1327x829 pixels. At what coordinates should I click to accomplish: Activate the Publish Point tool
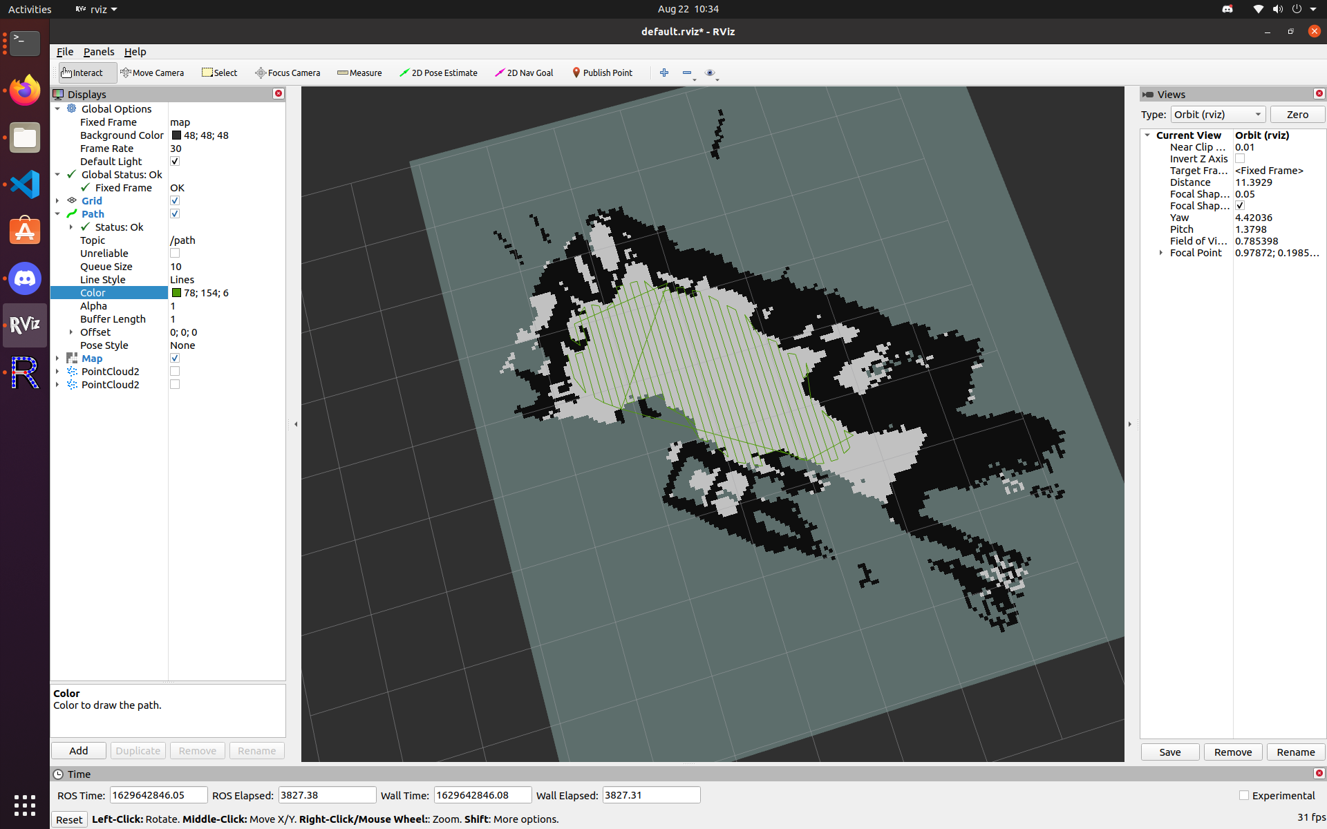602,73
